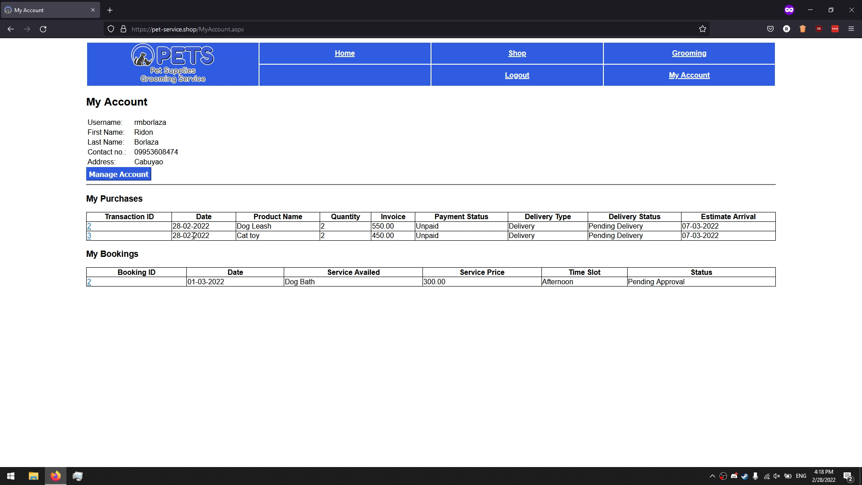Show hidden system tray icons chevron

point(712,476)
